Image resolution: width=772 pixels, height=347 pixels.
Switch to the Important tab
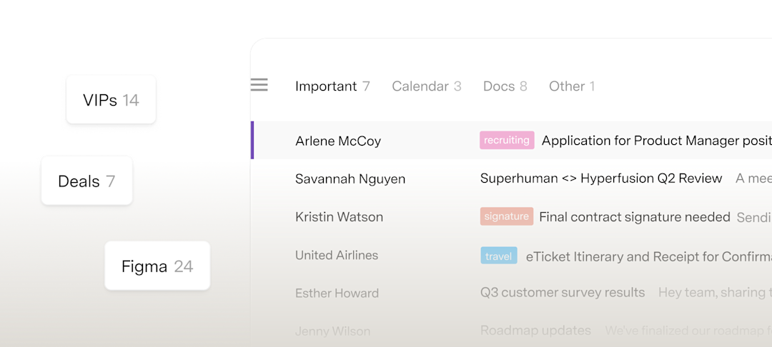(x=332, y=86)
